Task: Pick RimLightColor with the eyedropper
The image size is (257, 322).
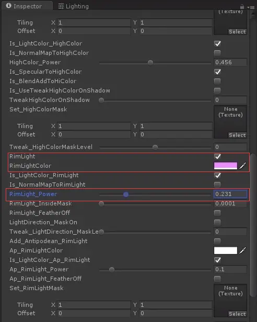Action: point(242,166)
